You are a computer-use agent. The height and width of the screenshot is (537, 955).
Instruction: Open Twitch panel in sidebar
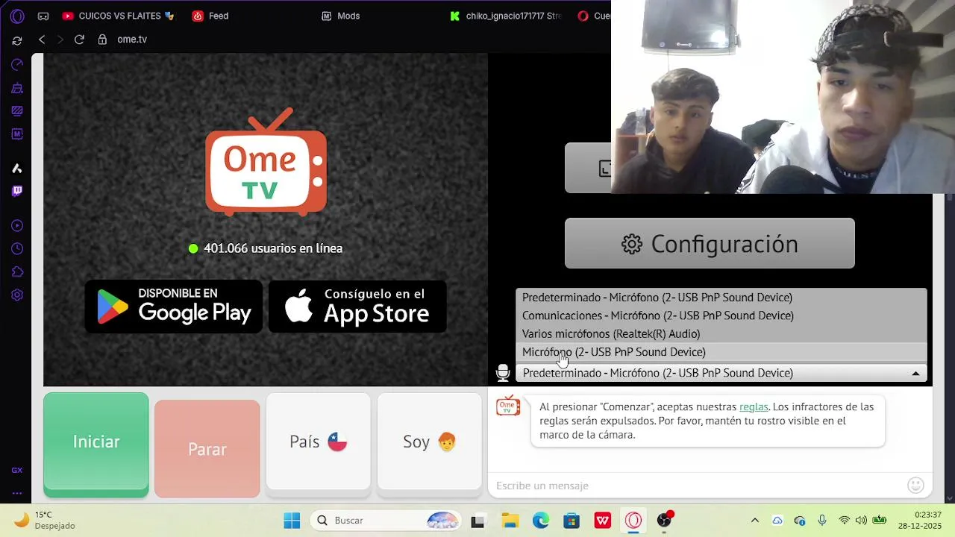click(x=17, y=191)
